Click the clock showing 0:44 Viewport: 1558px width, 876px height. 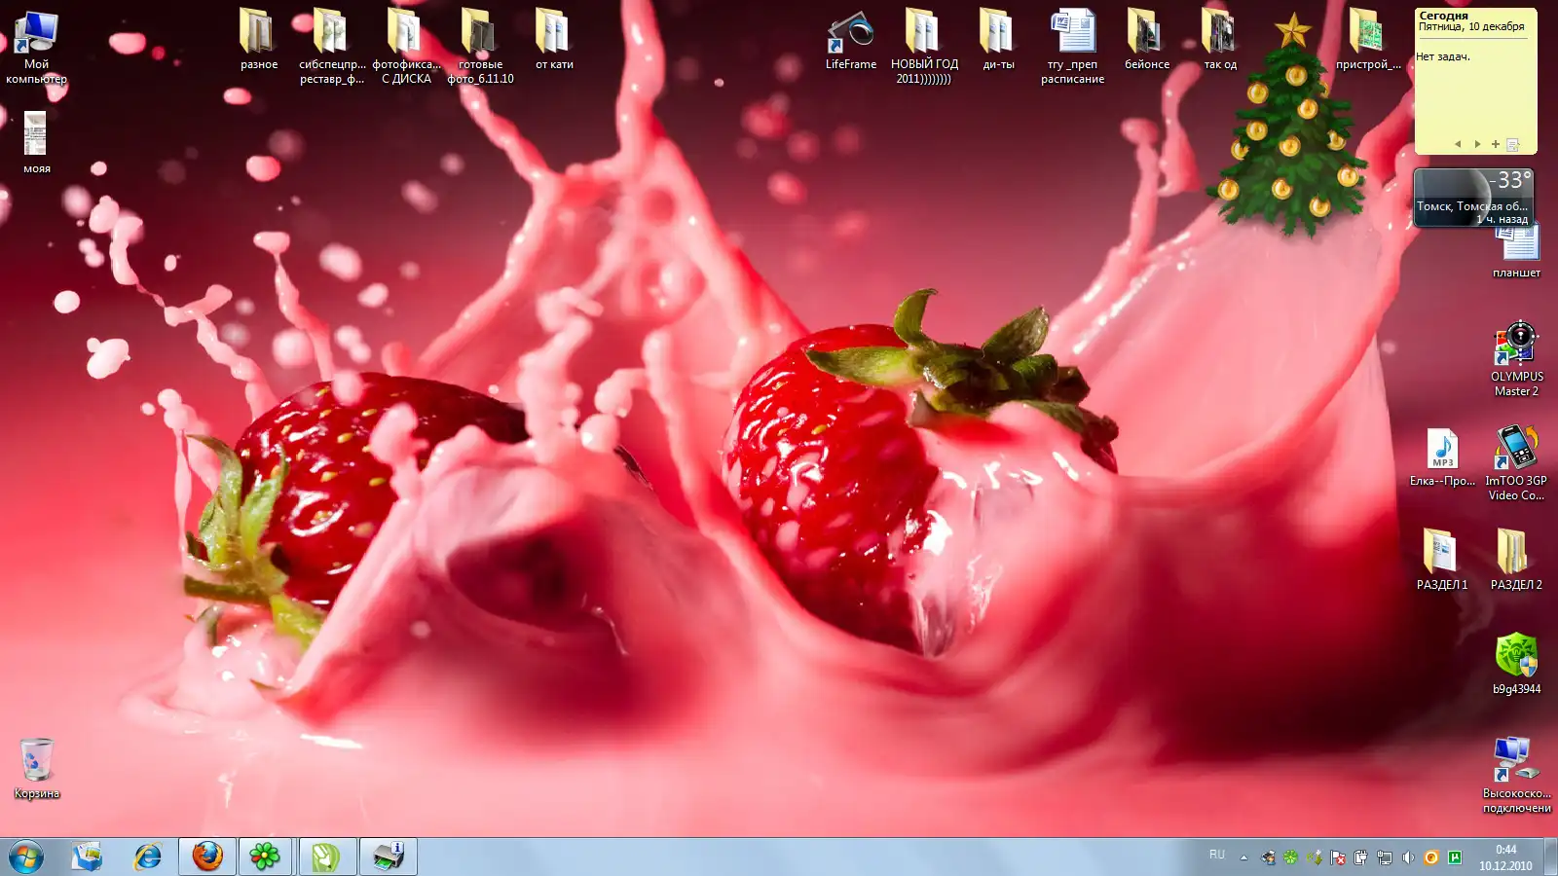pyautogui.click(x=1505, y=858)
